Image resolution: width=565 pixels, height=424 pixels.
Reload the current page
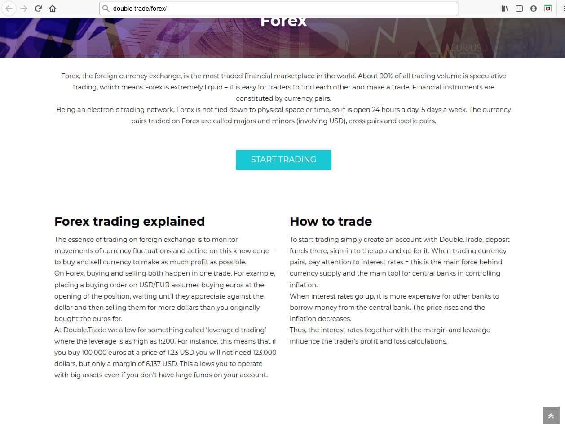39,9
